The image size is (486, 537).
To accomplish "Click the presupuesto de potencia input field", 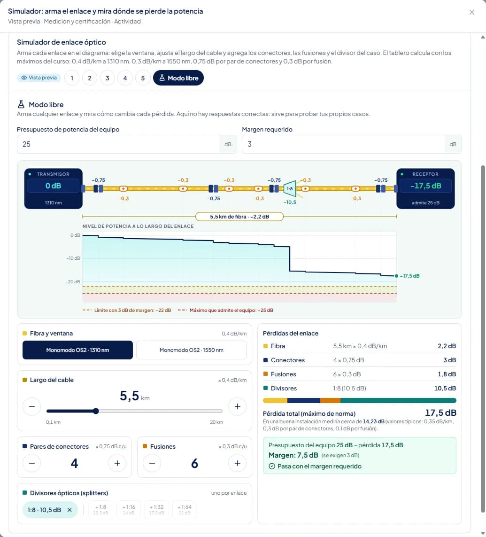I will tap(118, 144).
